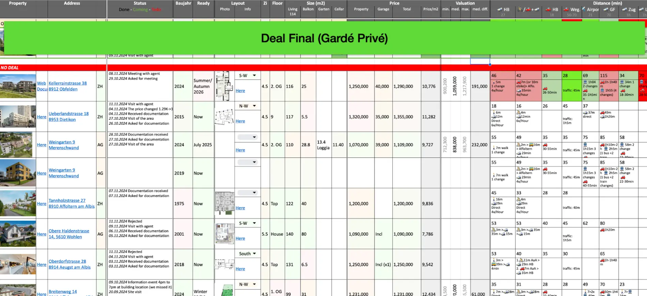Image resolution: width=647 pixels, height=296 pixels.
Task: Click the cyclist icon in the Ueberlandstrasse '4m' cell
Action: pos(519,112)
